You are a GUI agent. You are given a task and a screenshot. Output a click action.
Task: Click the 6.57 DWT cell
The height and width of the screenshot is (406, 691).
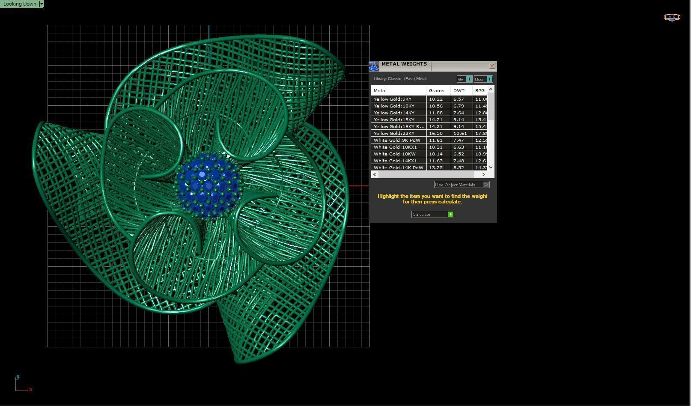coord(462,99)
